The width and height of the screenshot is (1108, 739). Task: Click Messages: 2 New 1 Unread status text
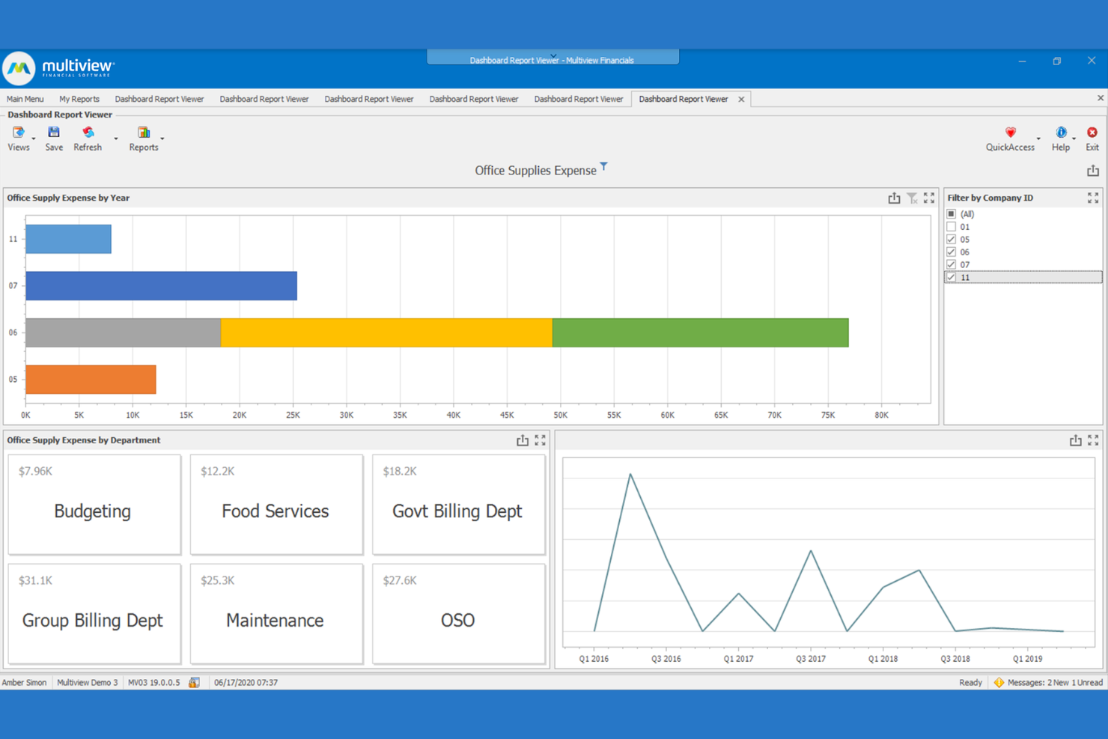click(x=1055, y=682)
